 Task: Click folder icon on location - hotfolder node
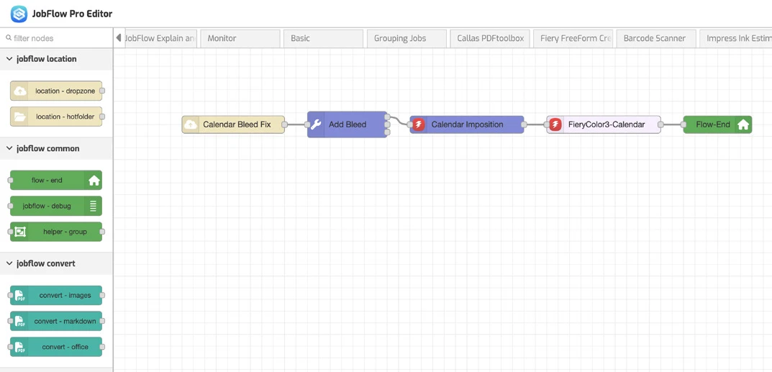point(19,117)
